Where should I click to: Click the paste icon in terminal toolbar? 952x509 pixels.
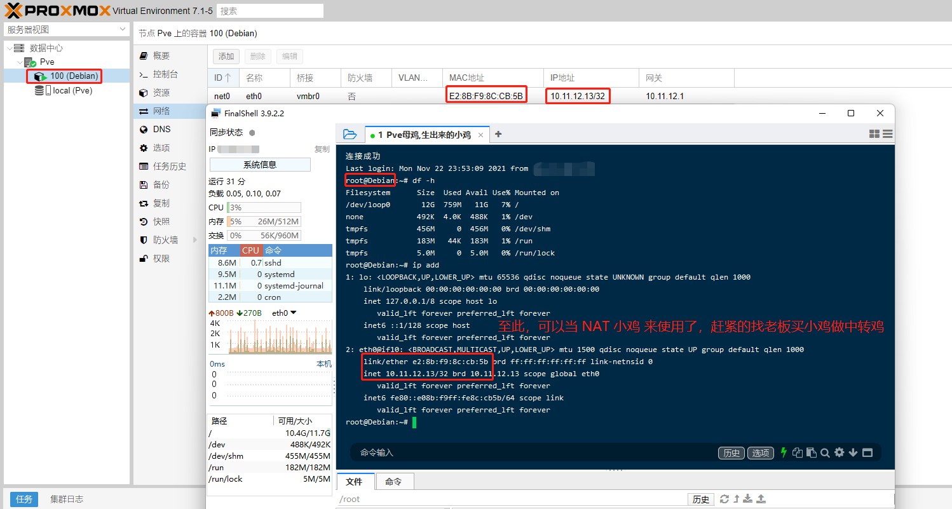(x=811, y=452)
